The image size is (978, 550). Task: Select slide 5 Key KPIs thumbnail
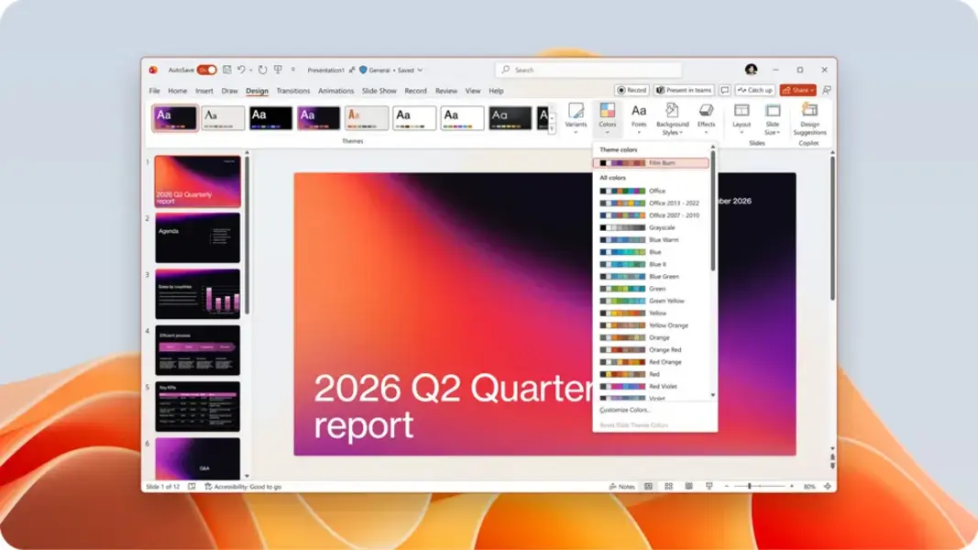197,407
